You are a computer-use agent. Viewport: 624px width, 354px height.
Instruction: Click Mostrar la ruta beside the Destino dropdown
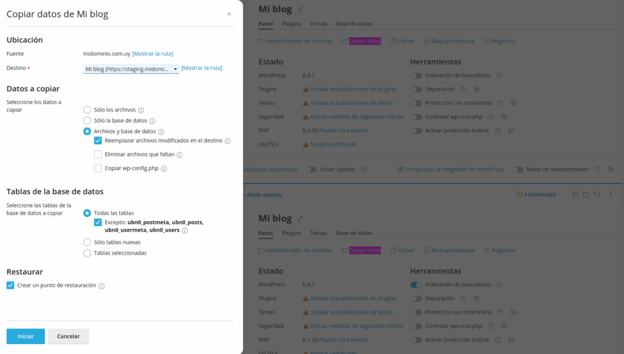tap(202, 68)
